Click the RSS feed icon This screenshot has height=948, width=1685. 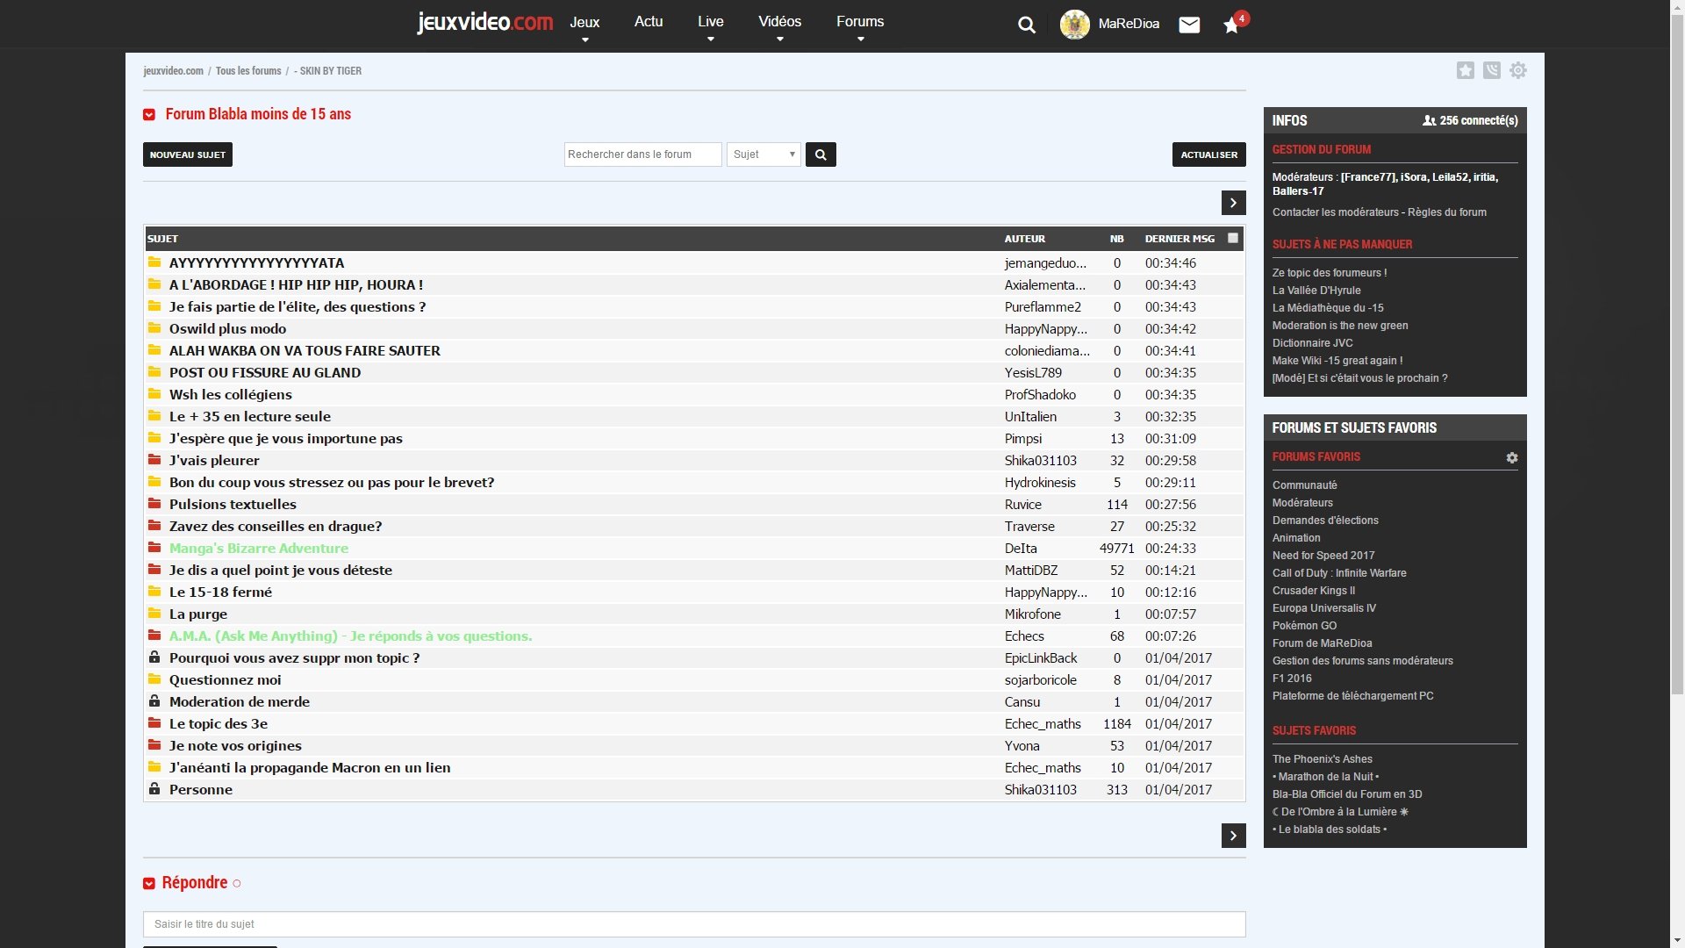[1492, 71]
